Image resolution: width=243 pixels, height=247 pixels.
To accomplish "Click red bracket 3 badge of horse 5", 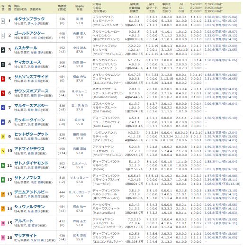I will click(x=3, y=79).
